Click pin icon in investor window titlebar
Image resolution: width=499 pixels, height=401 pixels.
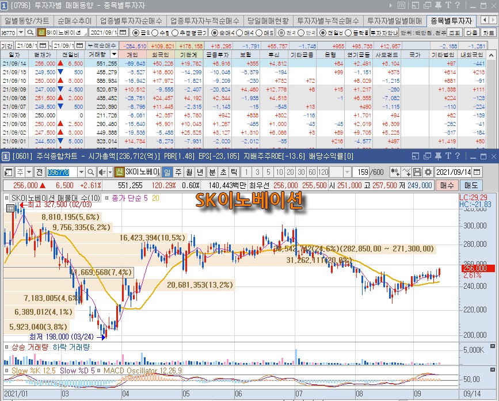(x=438, y=5)
